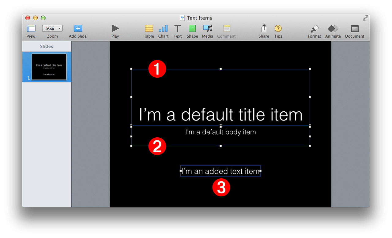Switch to the Slides panel header

(47, 46)
